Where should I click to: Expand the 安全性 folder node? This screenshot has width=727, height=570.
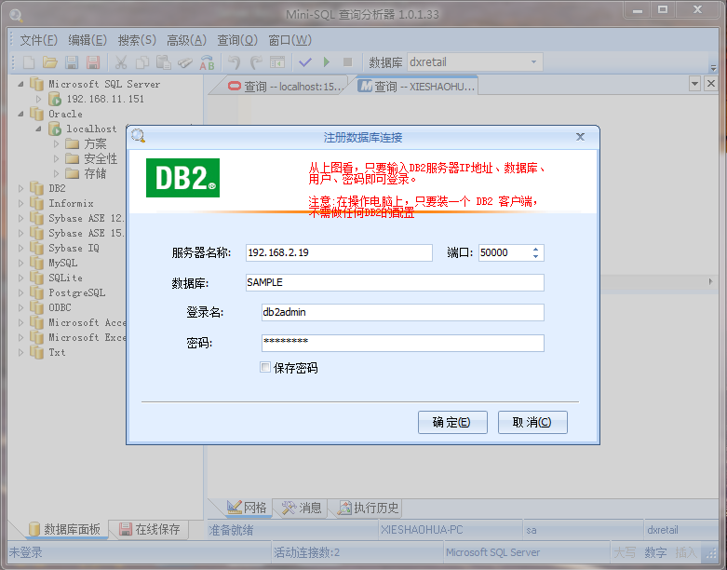pyautogui.click(x=56, y=158)
